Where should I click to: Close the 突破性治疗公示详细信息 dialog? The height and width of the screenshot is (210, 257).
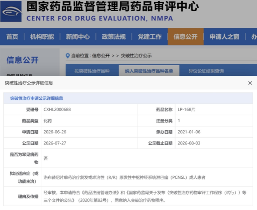pos(250,83)
